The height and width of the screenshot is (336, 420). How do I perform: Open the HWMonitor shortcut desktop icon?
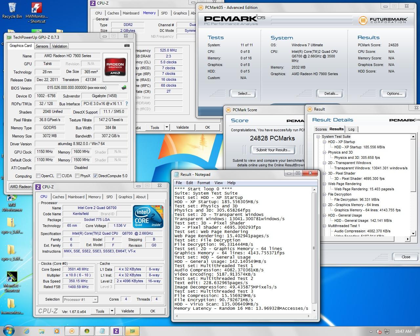(36, 13)
